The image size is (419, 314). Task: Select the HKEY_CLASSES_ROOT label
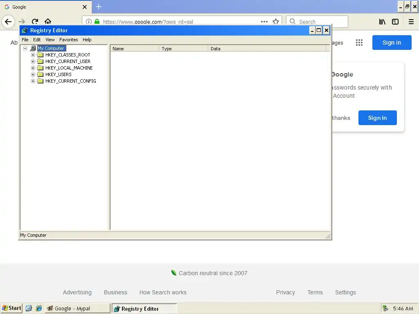tap(68, 55)
